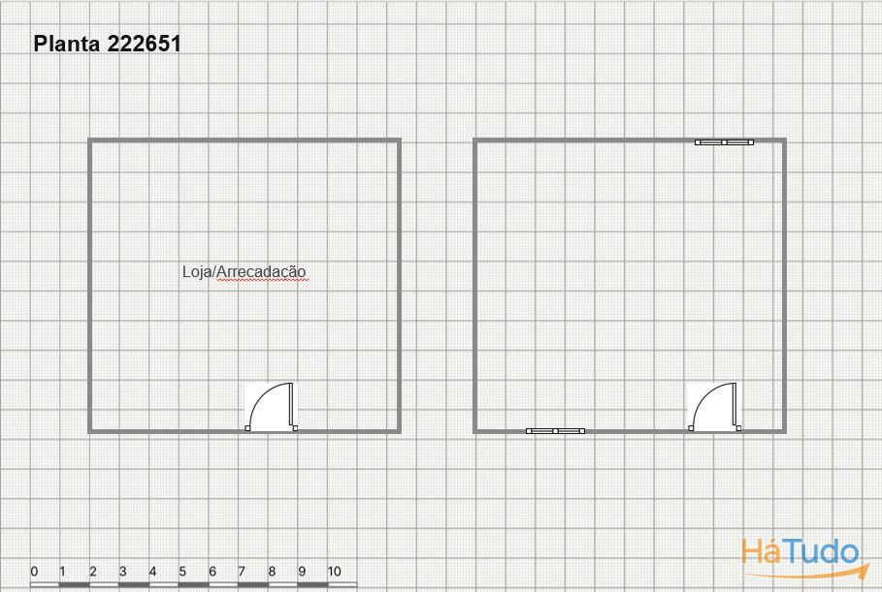Click the scale bar label '3'
Screen dimensions: 882x592
click(x=122, y=572)
